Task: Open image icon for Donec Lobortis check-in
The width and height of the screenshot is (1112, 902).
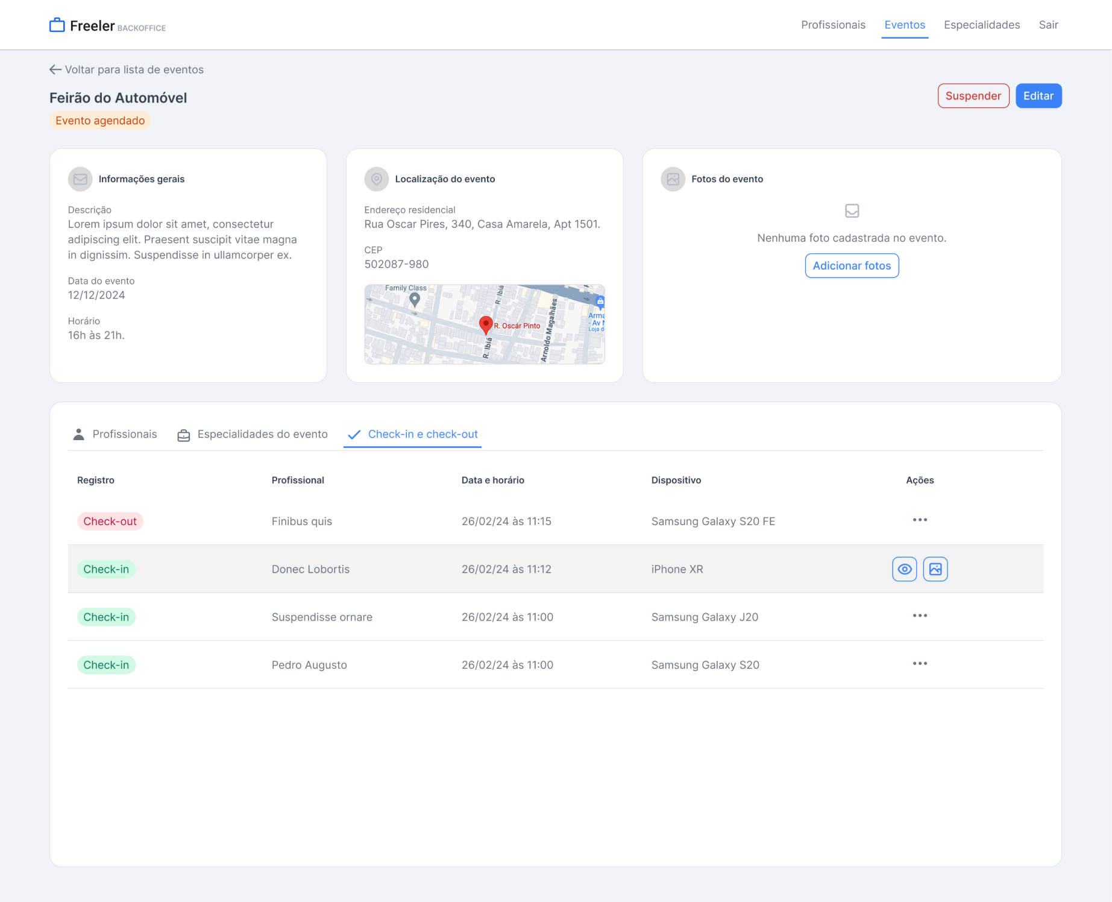Action: coord(935,569)
